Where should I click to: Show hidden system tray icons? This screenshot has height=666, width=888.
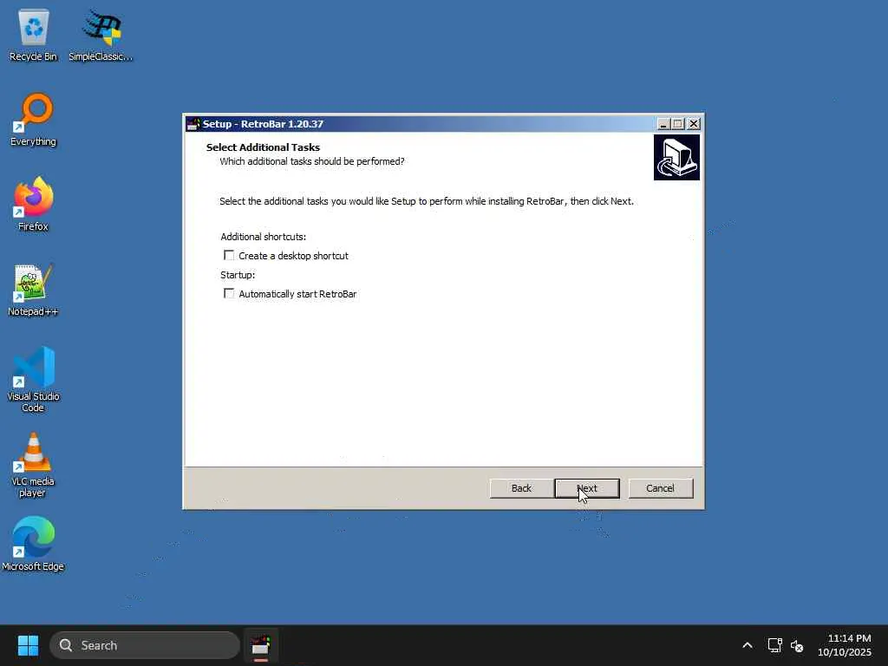pos(748,645)
